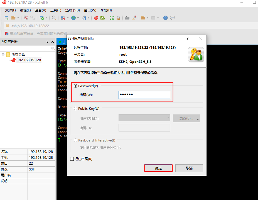
Task: Click the ssh://192.168.19.128:22 address bar
Action: (131, 26)
